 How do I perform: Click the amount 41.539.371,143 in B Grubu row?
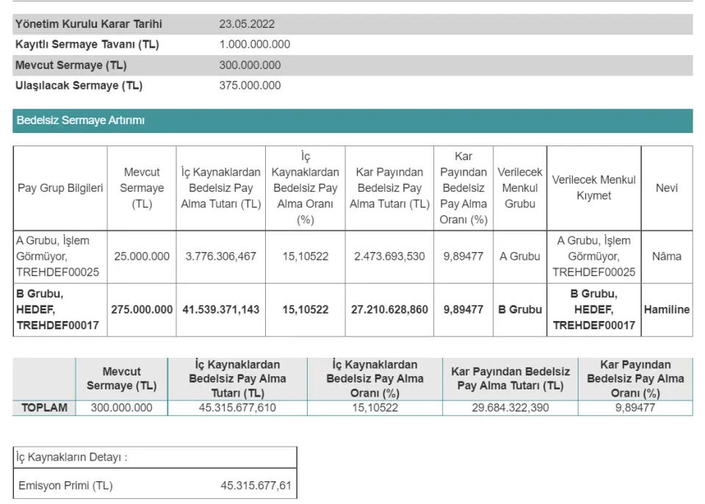pyautogui.click(x=221, y=309)
